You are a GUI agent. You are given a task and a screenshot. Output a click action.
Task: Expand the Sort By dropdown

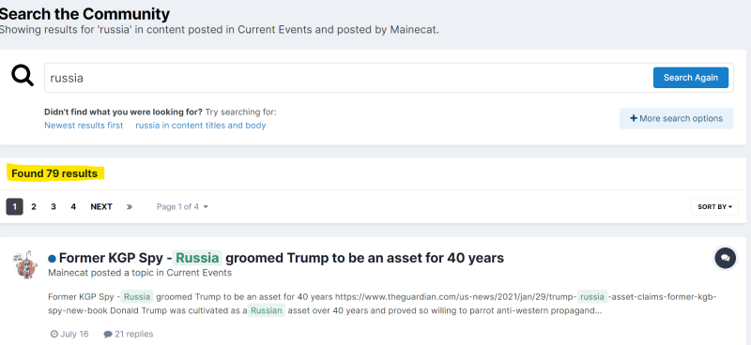coord(714,206)
